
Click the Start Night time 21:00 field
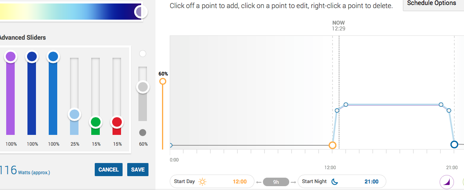(371, 182)
